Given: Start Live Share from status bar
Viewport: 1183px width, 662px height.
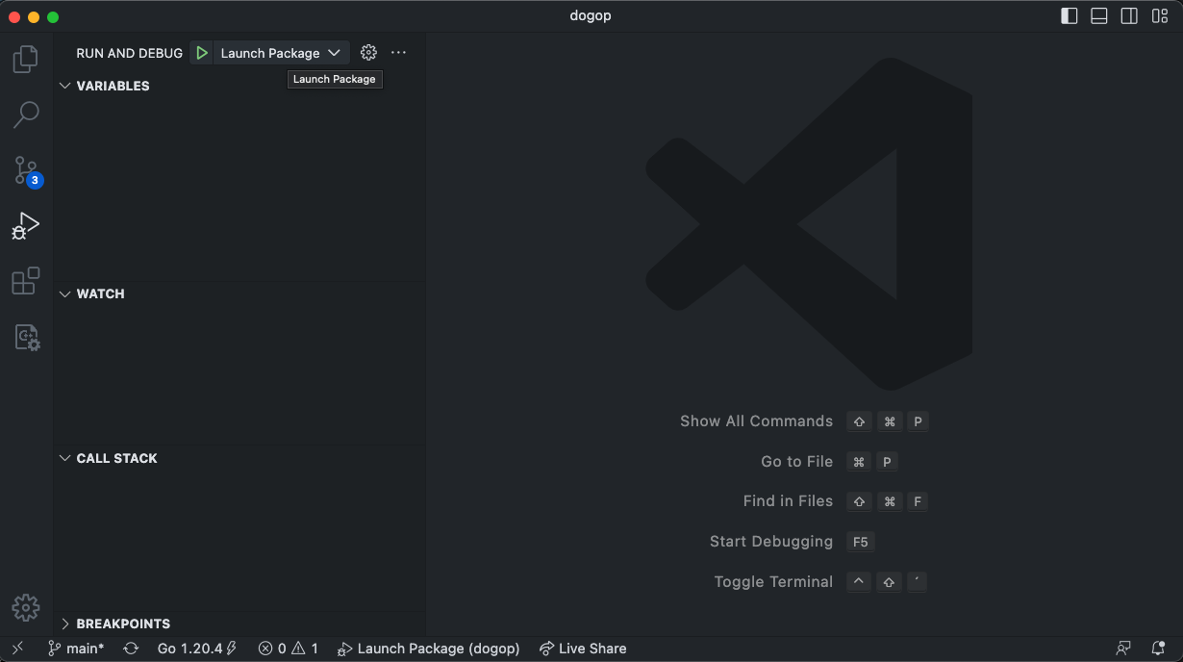Looking at the screenshot, I should coord(583,649).
